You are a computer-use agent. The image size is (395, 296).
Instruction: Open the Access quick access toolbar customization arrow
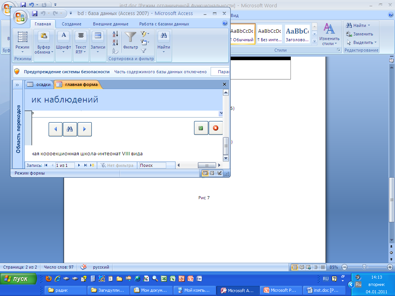pos(71,13)
